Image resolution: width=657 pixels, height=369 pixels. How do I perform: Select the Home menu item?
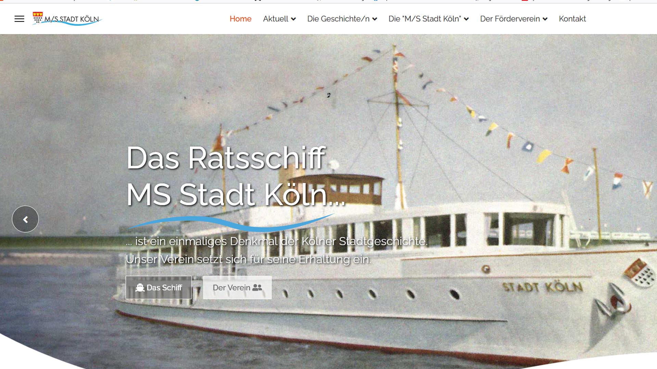coord(241,19)
